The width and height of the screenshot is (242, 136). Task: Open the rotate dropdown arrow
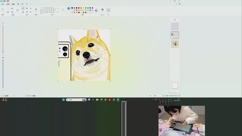point(14,8)
